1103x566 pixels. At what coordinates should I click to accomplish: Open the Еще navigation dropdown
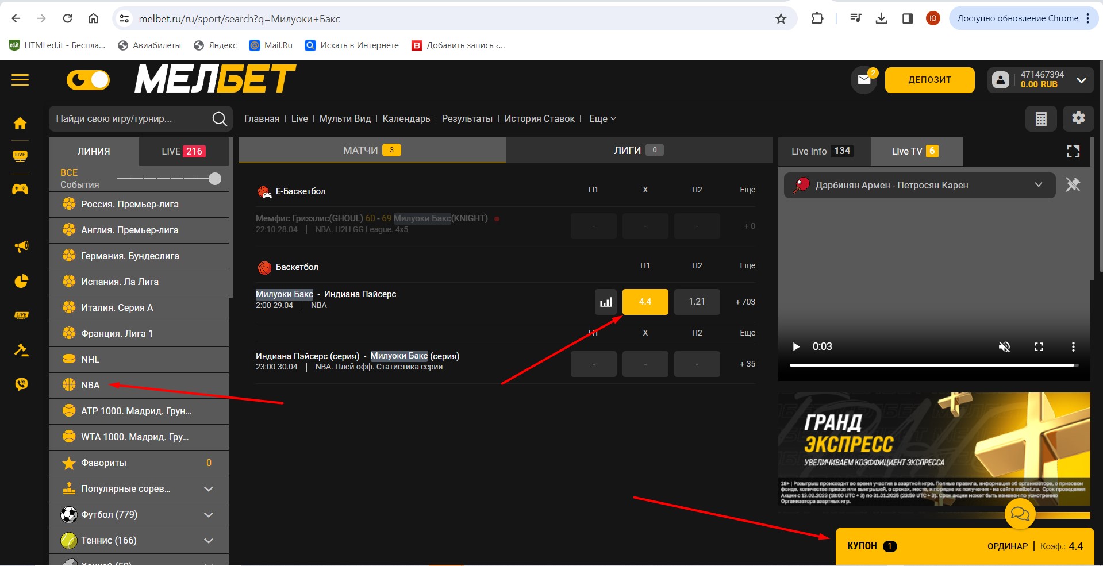point(602,118)
